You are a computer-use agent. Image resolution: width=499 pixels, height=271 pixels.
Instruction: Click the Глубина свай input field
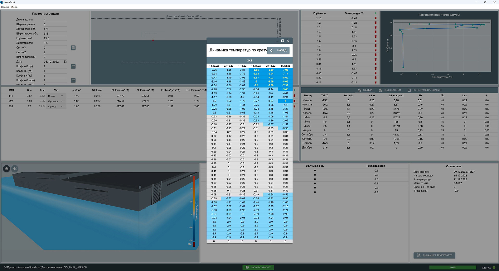coord(55,38)
